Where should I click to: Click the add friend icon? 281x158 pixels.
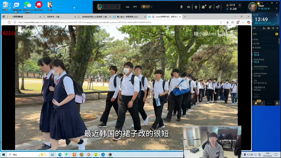click(264, 28)
